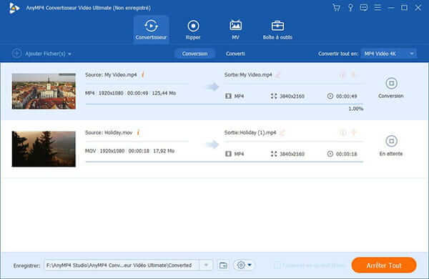Open the MV module

point(235,29)
